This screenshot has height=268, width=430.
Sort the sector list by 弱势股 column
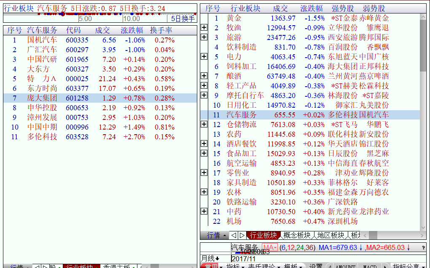point(374,8)
